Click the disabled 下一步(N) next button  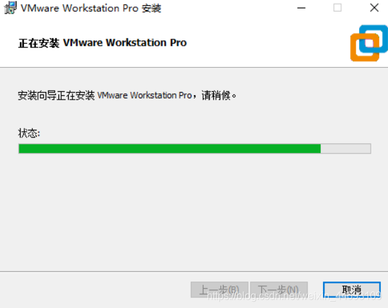click(x=279, y=289)
